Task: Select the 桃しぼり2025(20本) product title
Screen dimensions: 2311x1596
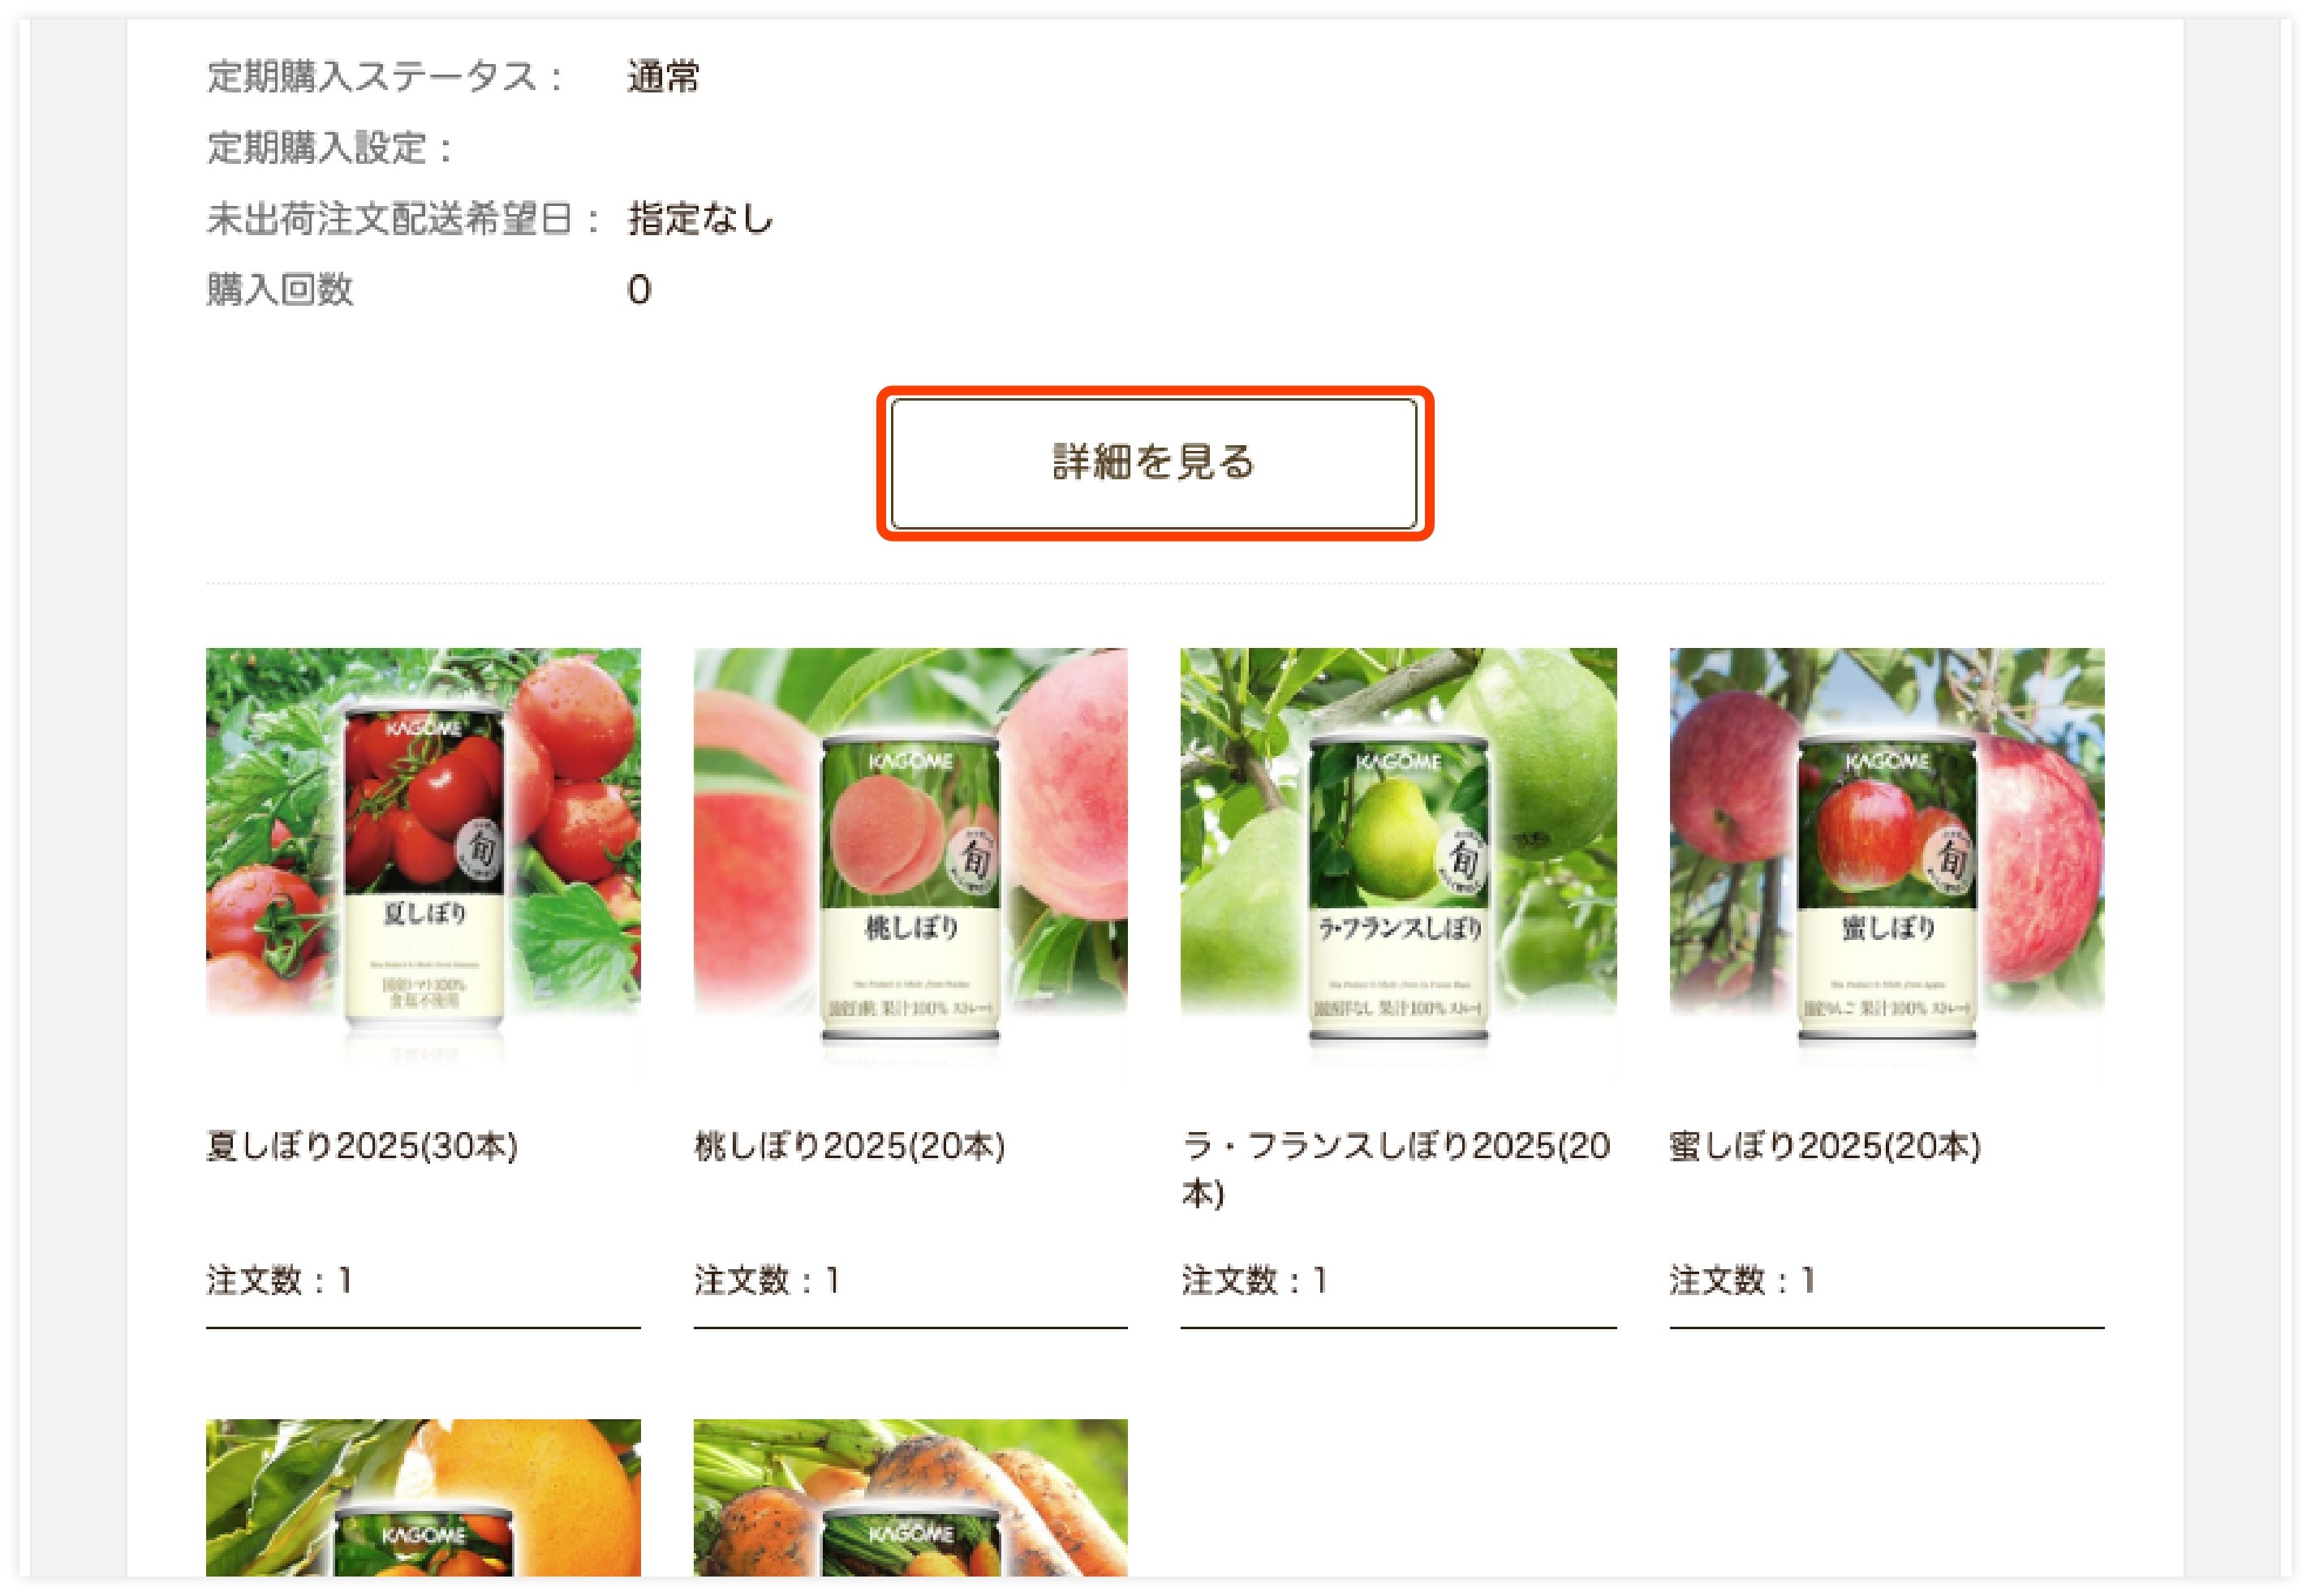Action: [850, 1146]
